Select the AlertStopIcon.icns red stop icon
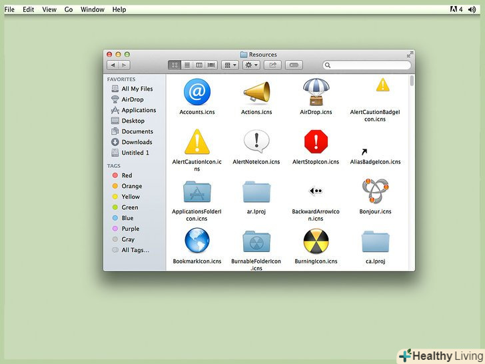This screenshot has width=485, height=364. 316,141
